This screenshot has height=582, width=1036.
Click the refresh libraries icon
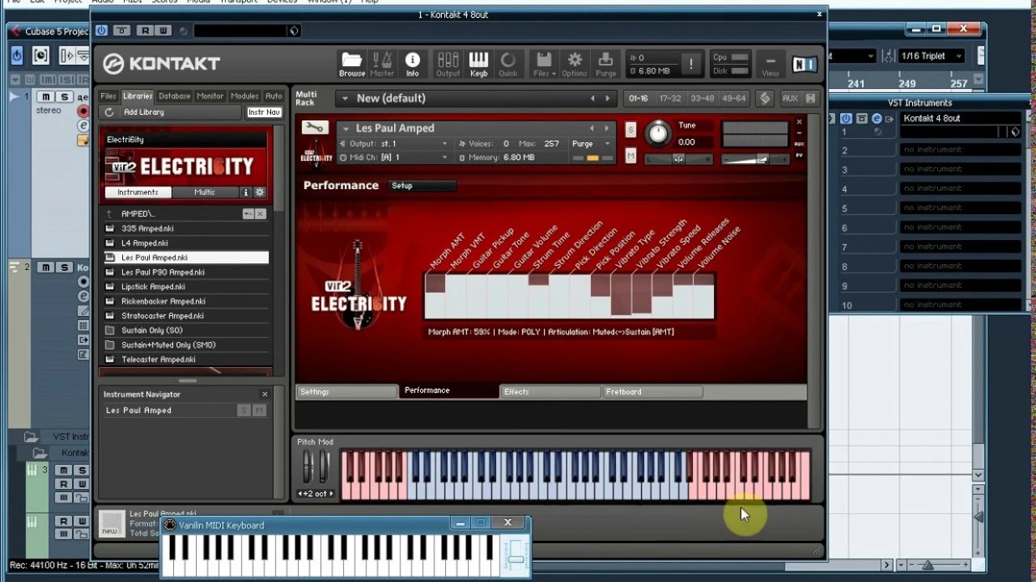pyautogui.click(x=109, y=112)
